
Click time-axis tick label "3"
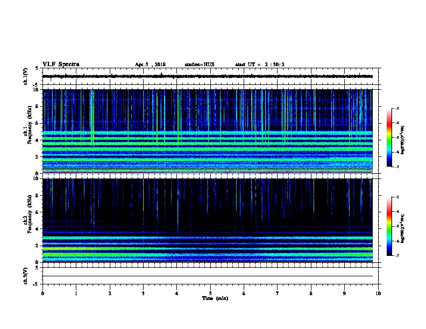(143, 293)
